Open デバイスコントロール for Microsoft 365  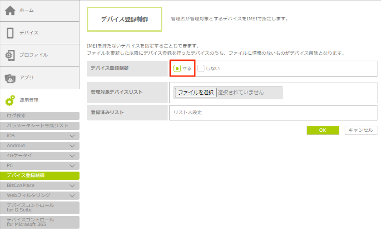tap(40, 222)
